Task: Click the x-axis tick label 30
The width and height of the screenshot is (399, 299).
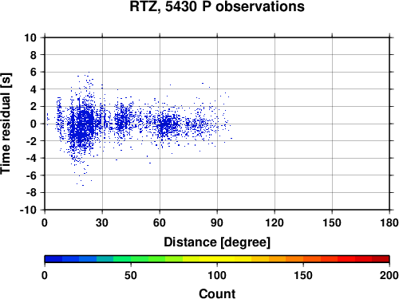Action: point(102,222)
